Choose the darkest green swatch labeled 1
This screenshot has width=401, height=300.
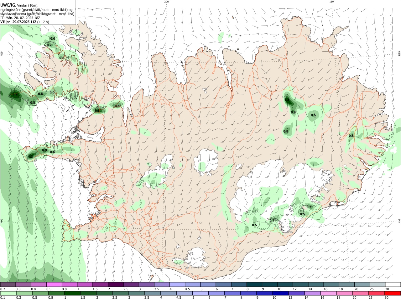tap(72, 293)
